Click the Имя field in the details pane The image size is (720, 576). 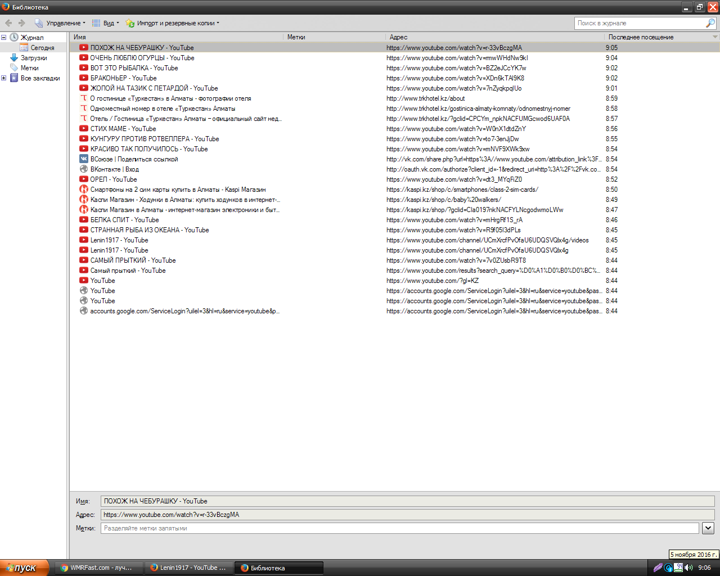pos(407,501)
